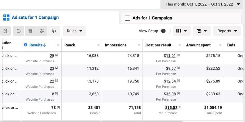
Task: Open the breakdown icon dropdown
Action: coord(201,31)
